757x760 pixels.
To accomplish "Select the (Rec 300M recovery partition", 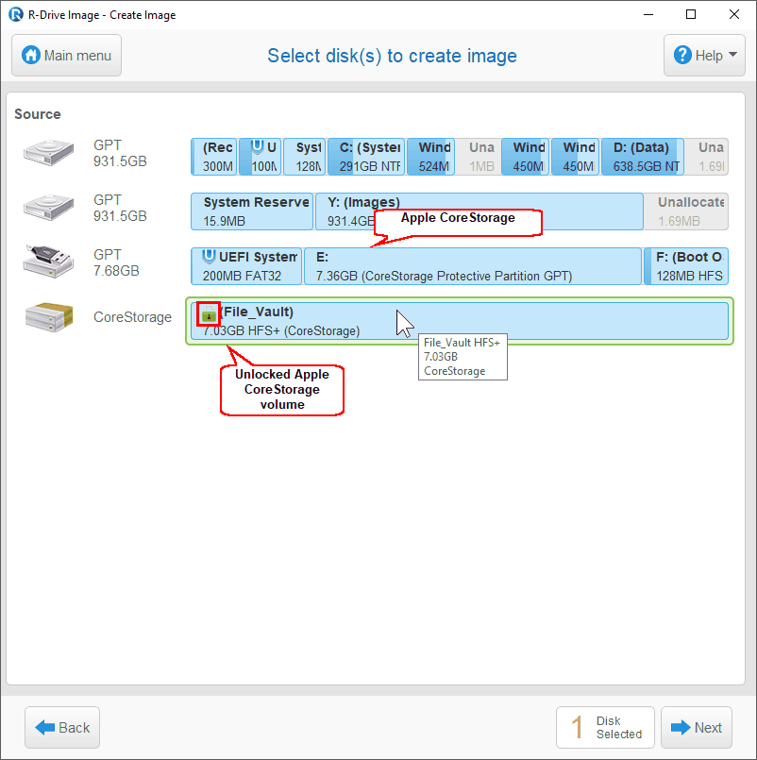I will coord(213,157).
